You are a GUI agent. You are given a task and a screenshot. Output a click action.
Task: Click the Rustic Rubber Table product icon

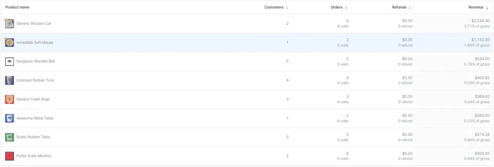(10, 137)
